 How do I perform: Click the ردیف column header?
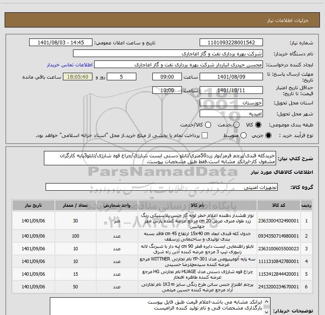(x=306, y=205)
